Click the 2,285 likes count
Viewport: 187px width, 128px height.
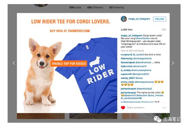[126, 29]
